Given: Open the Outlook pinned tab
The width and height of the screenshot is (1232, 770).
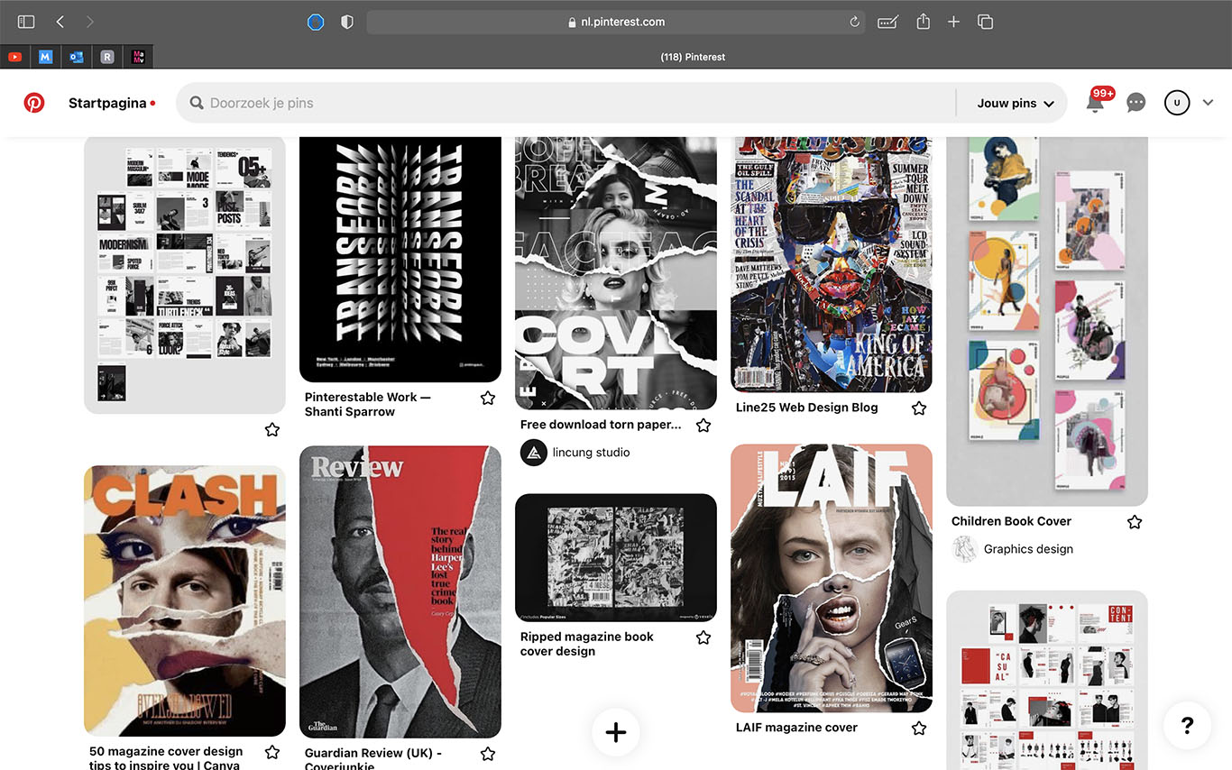Looking at the screenshot, I should 76,57.
